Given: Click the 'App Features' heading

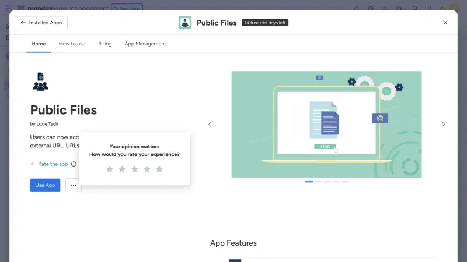Looking at the screenshot, I should click(233, 243).
